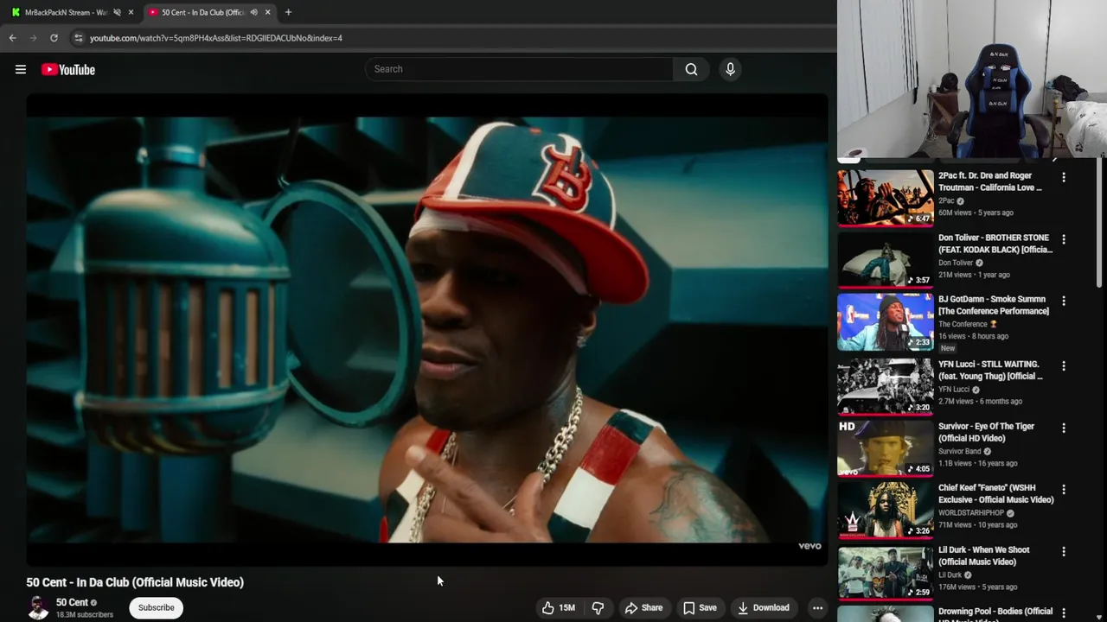The image size is (1107, 622).
Task: Click WORLDSTARHIPHOP channel name
Action: tap(971, 513)
